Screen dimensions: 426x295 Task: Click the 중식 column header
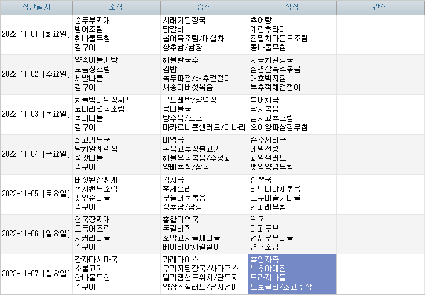(x=204, y=7)
